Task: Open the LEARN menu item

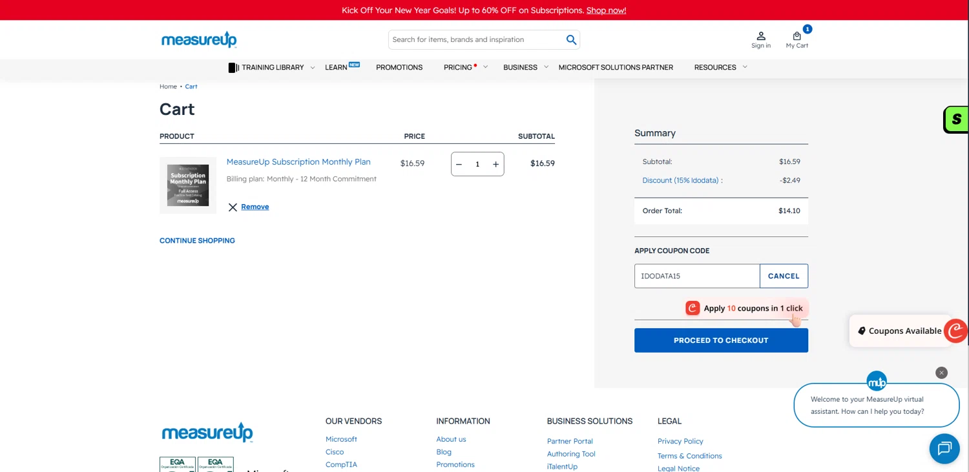Action: pyautogui.click(x=336, y=67)
